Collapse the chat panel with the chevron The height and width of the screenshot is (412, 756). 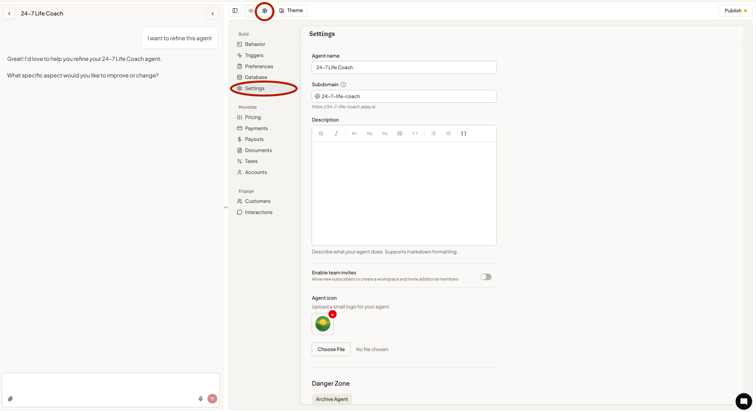212,13
